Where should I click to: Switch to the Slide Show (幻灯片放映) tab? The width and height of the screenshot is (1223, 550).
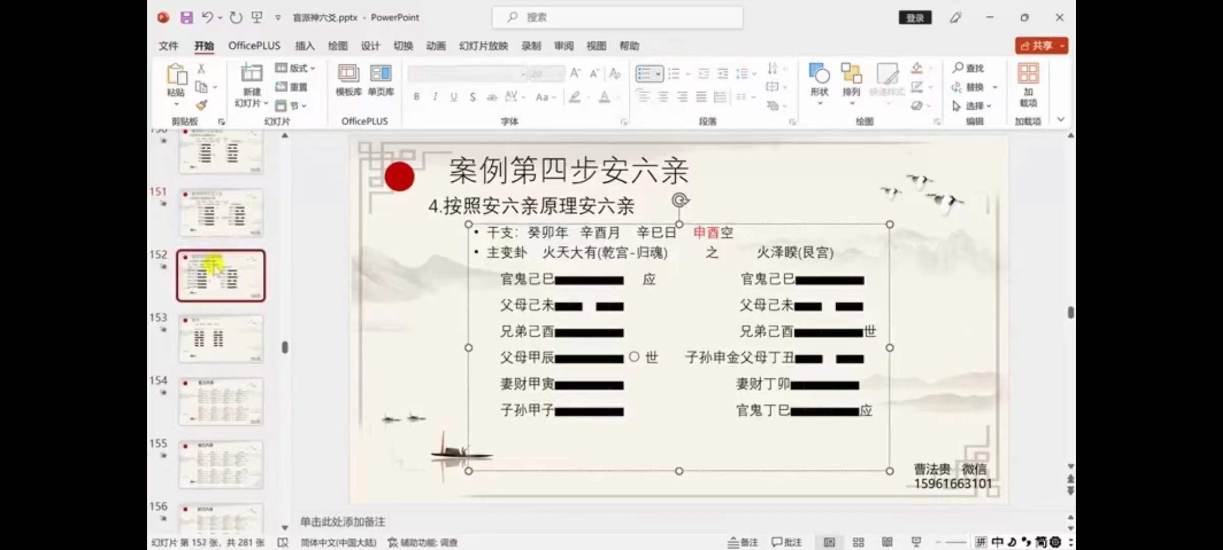click(483, 46)
